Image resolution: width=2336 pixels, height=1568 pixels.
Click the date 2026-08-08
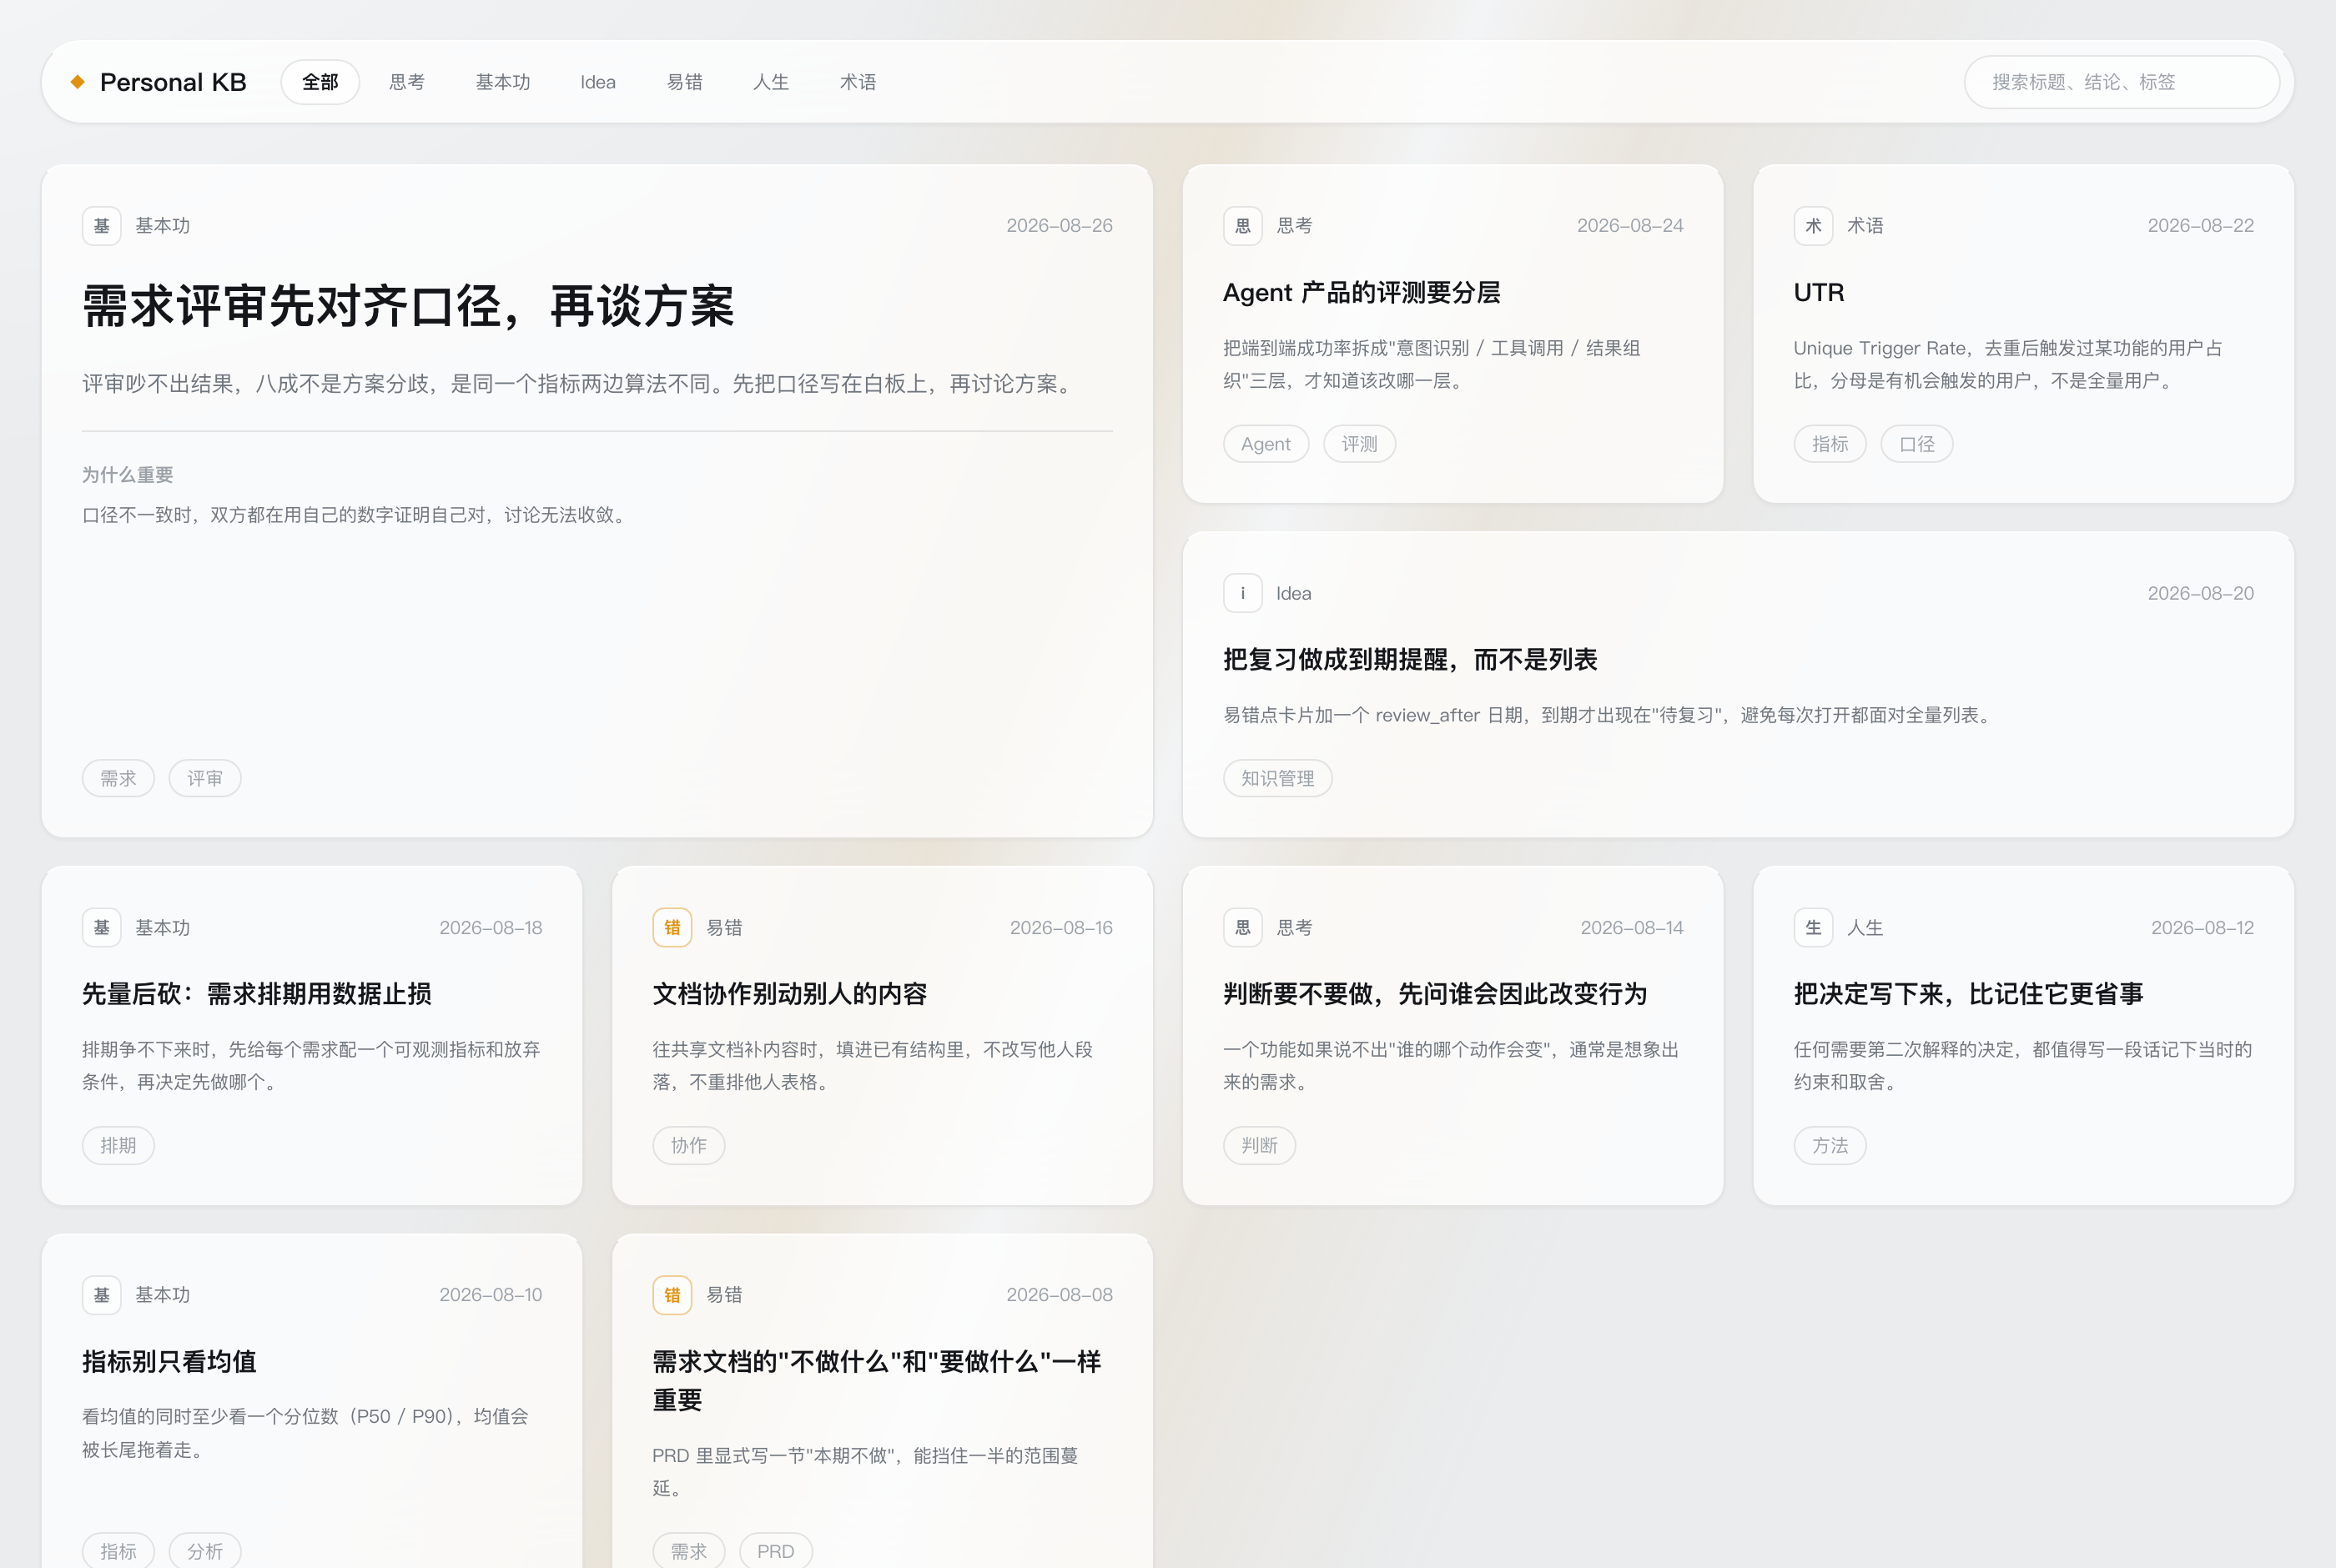(x=1059, y=1295)
